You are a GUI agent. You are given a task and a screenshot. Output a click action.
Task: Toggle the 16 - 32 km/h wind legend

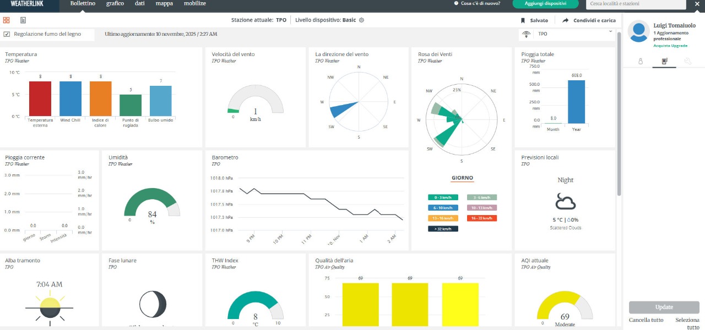tap(481, 218)
